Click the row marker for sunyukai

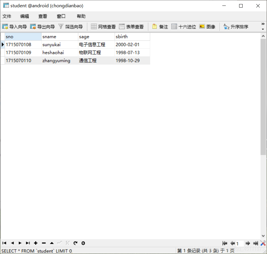pyautogui.click(x=3, y=45)
